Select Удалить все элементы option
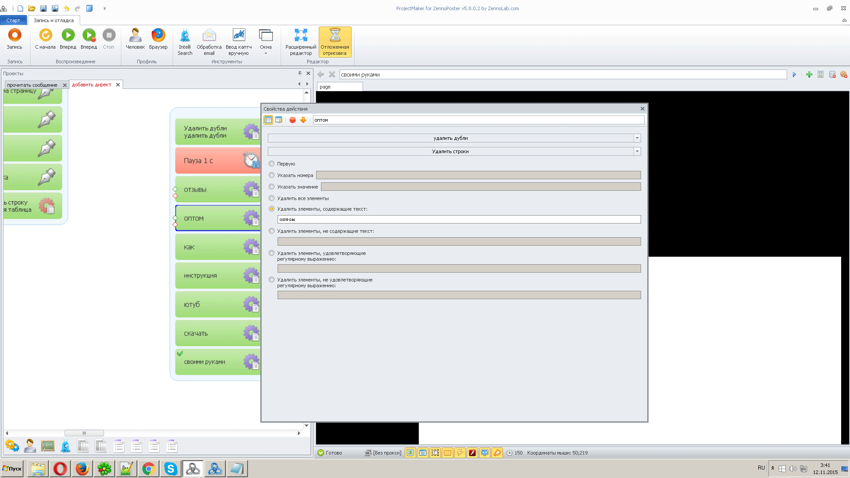Viewport: 850px width, 478px height. pos(272,198)
